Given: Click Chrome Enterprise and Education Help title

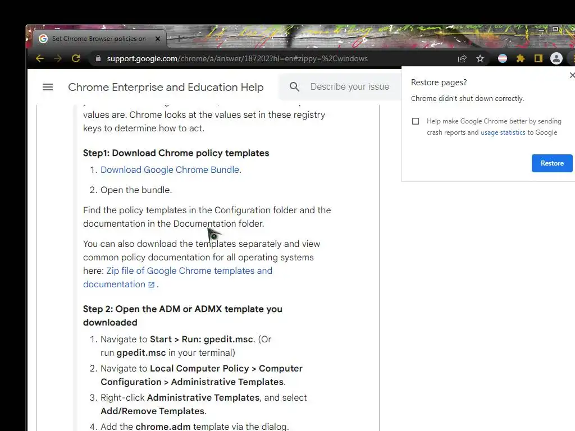Looking at the screenshot, I should click(166, 87).
